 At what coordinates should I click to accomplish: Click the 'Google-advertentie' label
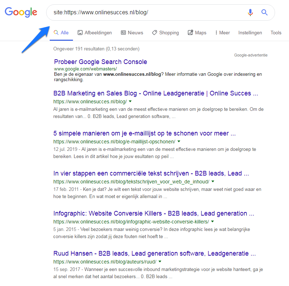251,55
